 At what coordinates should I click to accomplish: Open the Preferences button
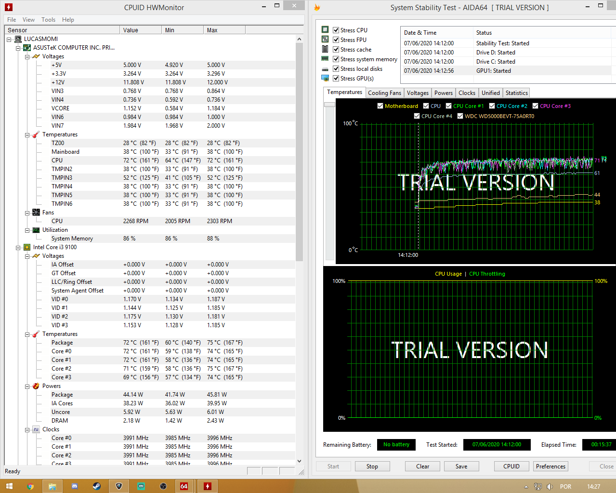click(x=550, y=466)
